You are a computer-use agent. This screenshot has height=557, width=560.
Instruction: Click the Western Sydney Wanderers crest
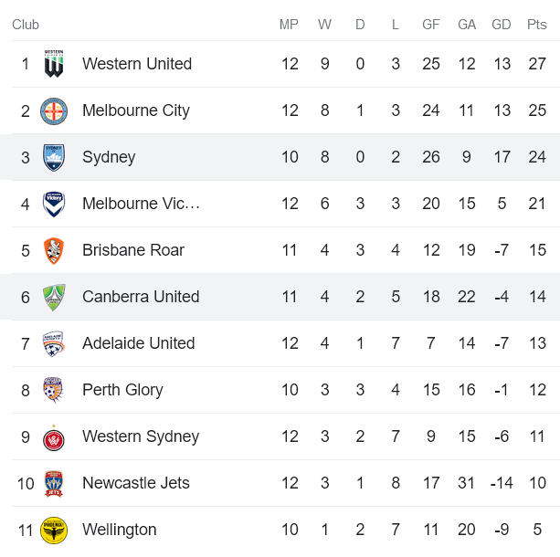point(54,436)
